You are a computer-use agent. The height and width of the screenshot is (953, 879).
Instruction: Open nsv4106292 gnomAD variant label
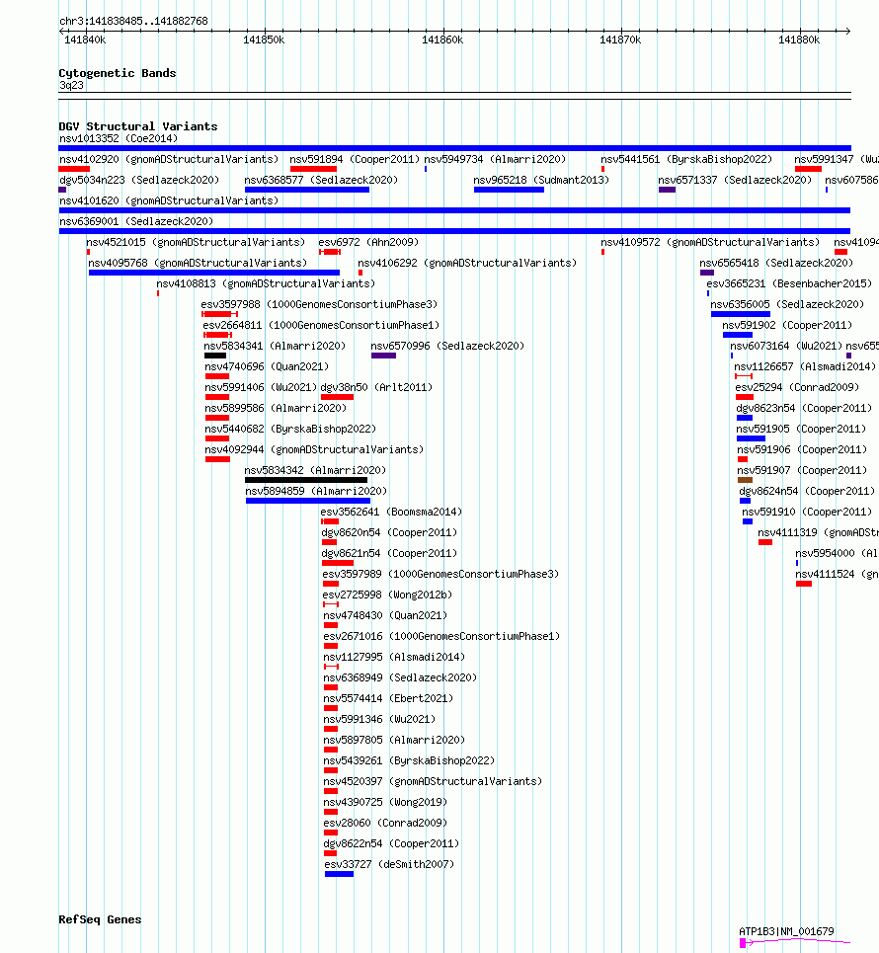(467, 263)
